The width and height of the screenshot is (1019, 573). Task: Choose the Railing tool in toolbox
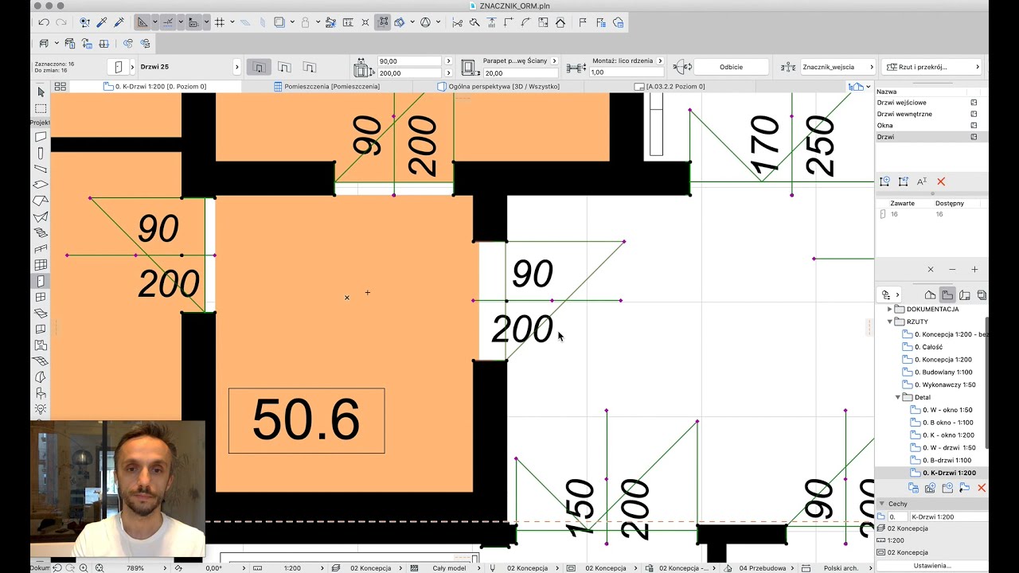pyautogui.click(x=41, y=248)
